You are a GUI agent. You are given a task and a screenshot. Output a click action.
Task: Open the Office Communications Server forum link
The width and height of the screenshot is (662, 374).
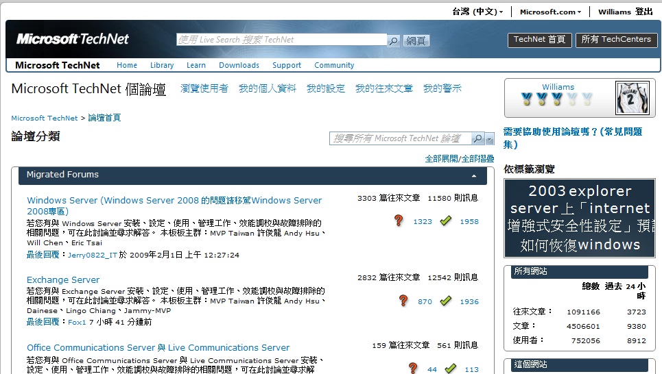click(158, 347)
